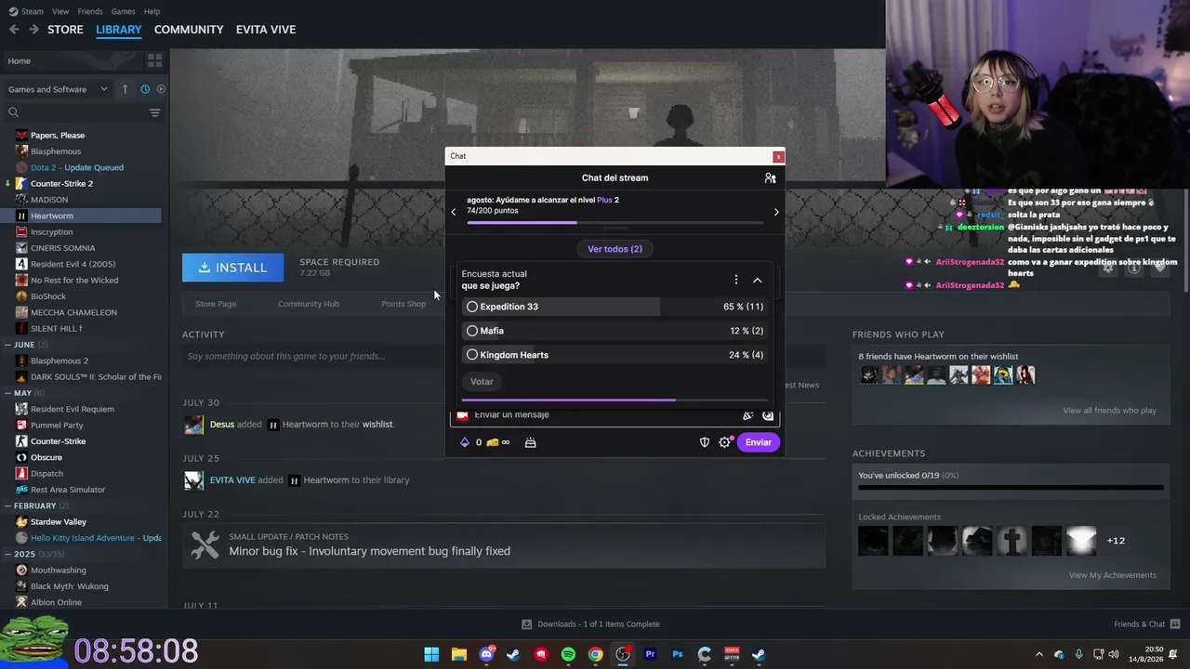Open View My Achievements link

[x=1113, y=575]
